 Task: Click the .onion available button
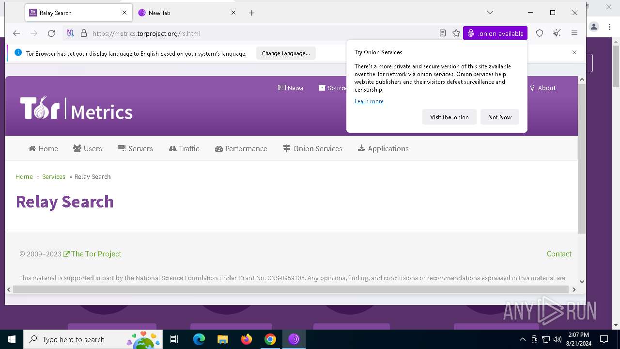click(495, 33)
